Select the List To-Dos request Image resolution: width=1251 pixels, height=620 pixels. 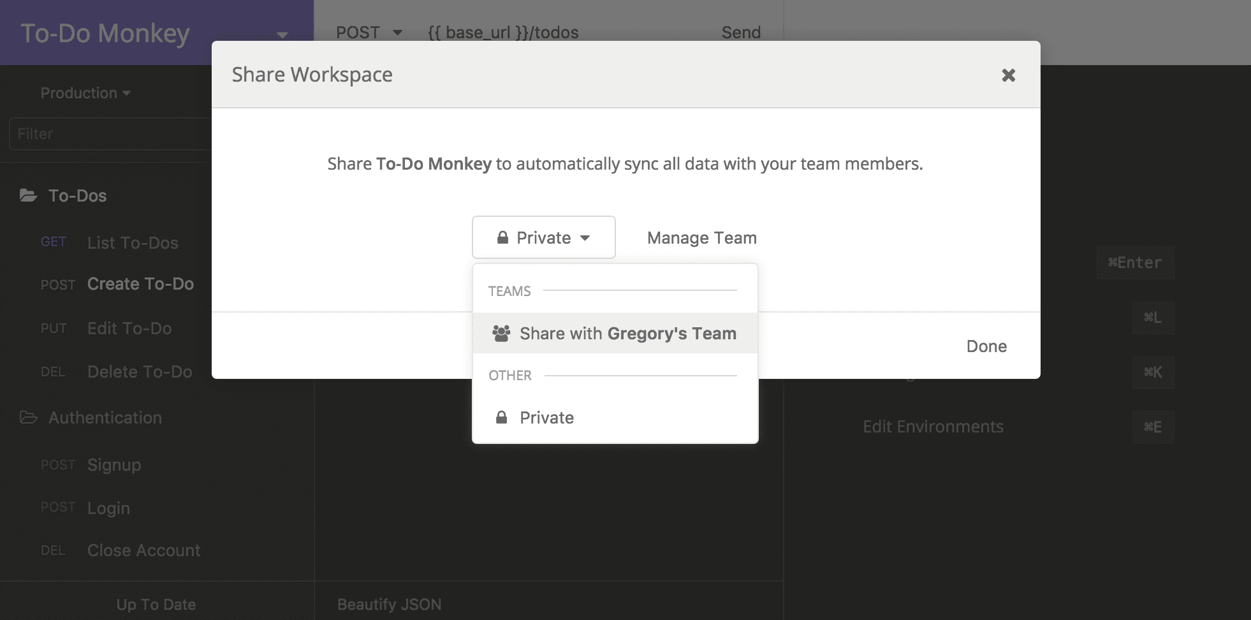(133, 243)
